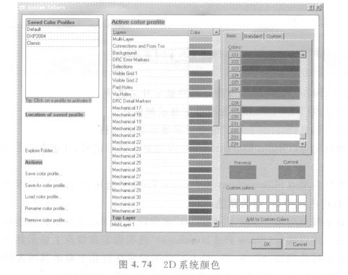Switch to the Custom color tab
This screenshot has width=348, height=275.
point(274,36)
